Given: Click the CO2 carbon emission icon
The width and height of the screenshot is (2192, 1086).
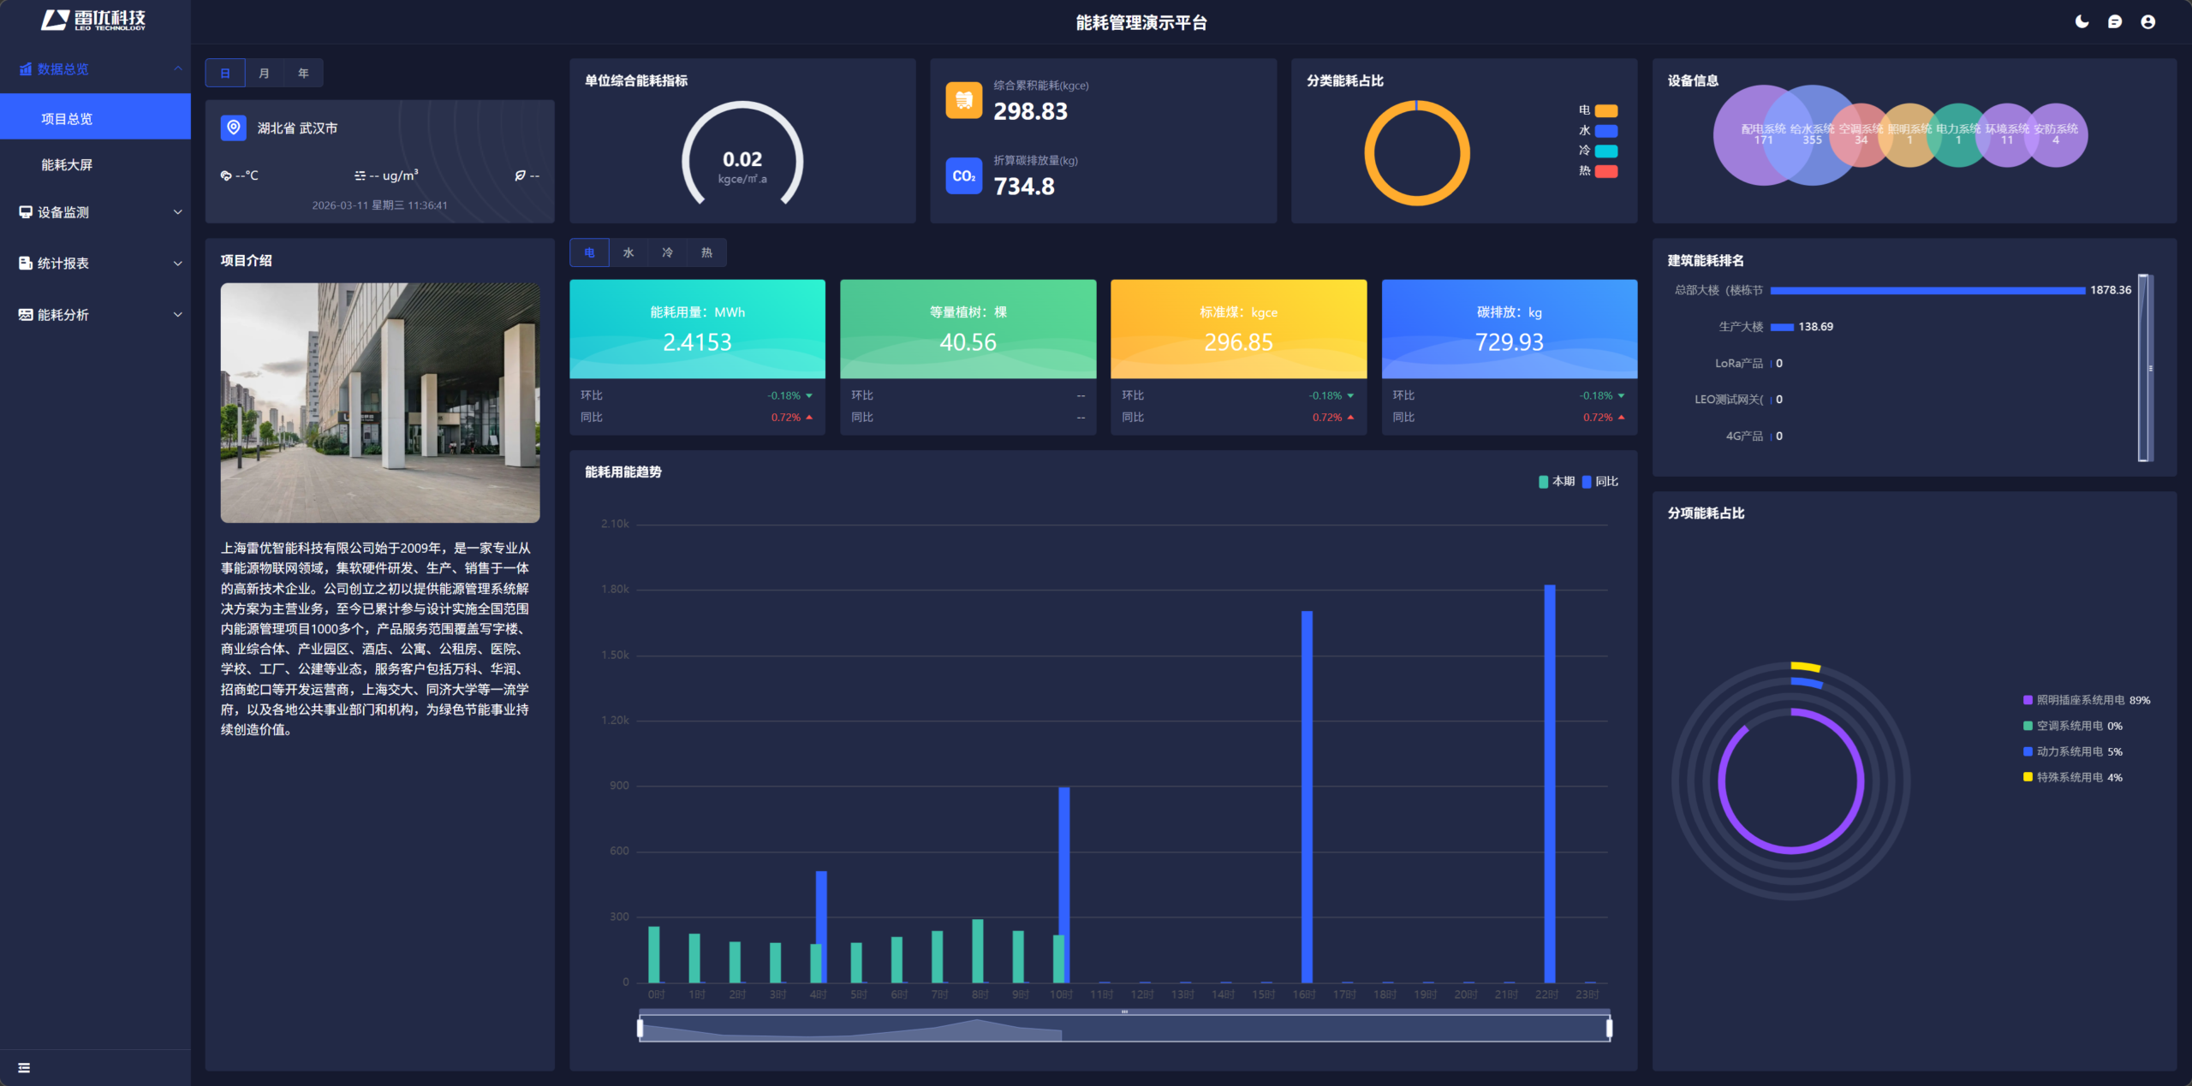Looking at the screenshot, I should [x=963, y=175].
